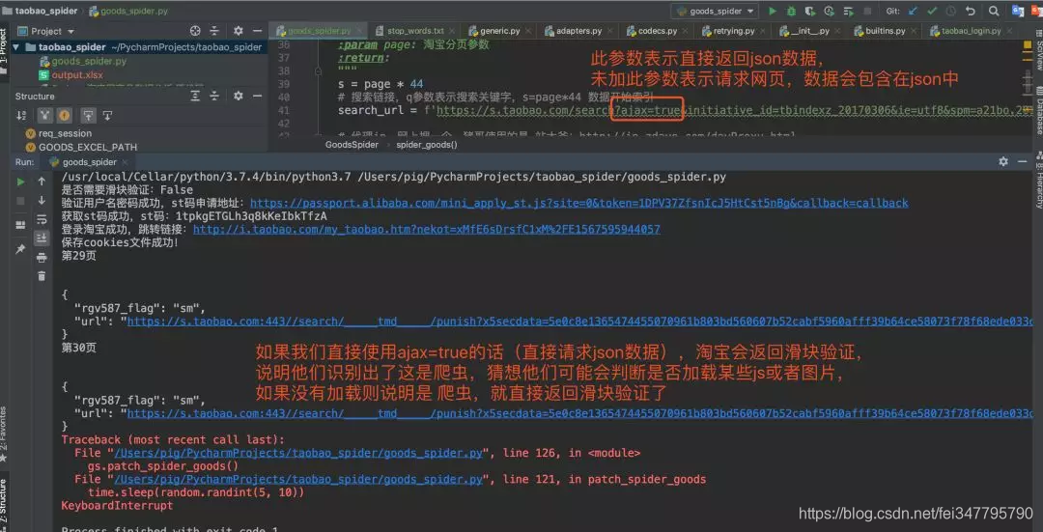The height and width of the screenshot is (532, 1043).
Task: Toggle scroll to end in Run console
Action: click(x=42, y=238)
